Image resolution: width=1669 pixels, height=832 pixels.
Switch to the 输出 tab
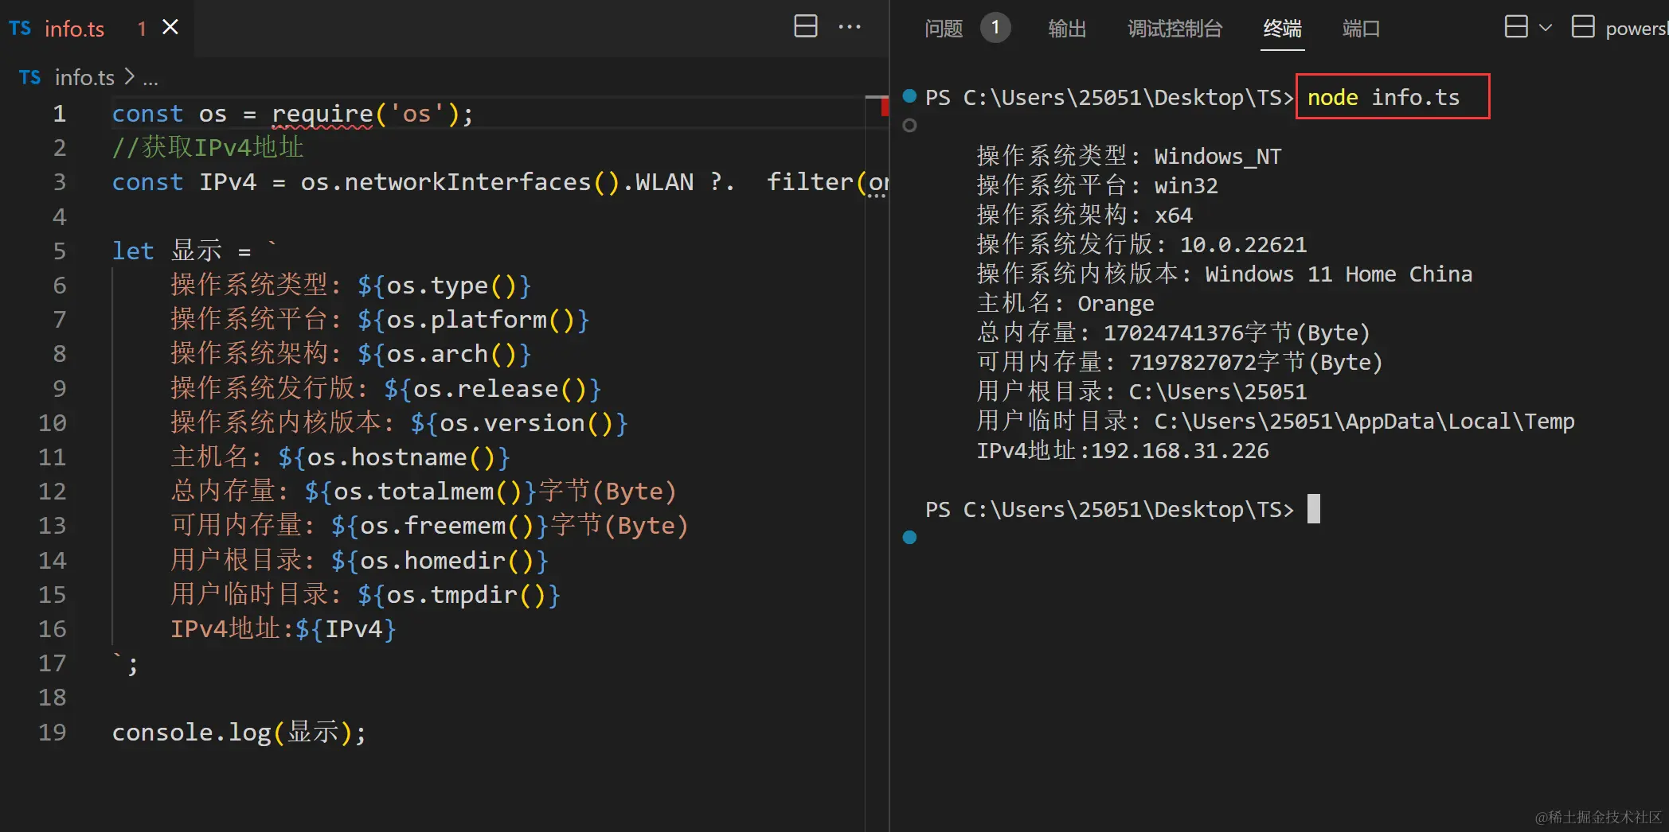click(x=1067, y=29)
